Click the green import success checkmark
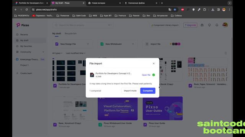The height and width of the screenshot is (137, 245). pyautogui.click(x=154, y=75)
